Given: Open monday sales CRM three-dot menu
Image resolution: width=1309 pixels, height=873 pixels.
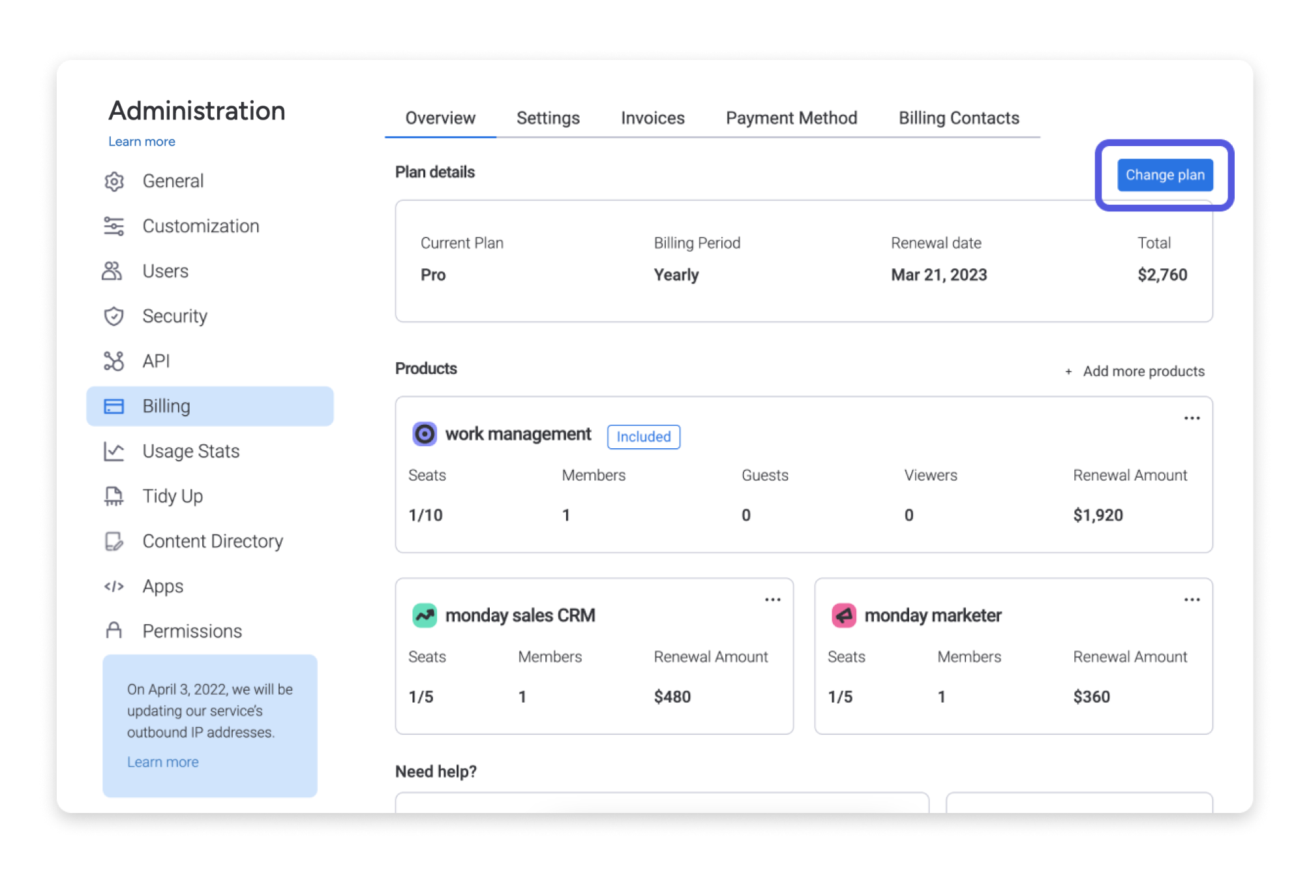Looking at the screenshot, I should click(x=773, y=600).
